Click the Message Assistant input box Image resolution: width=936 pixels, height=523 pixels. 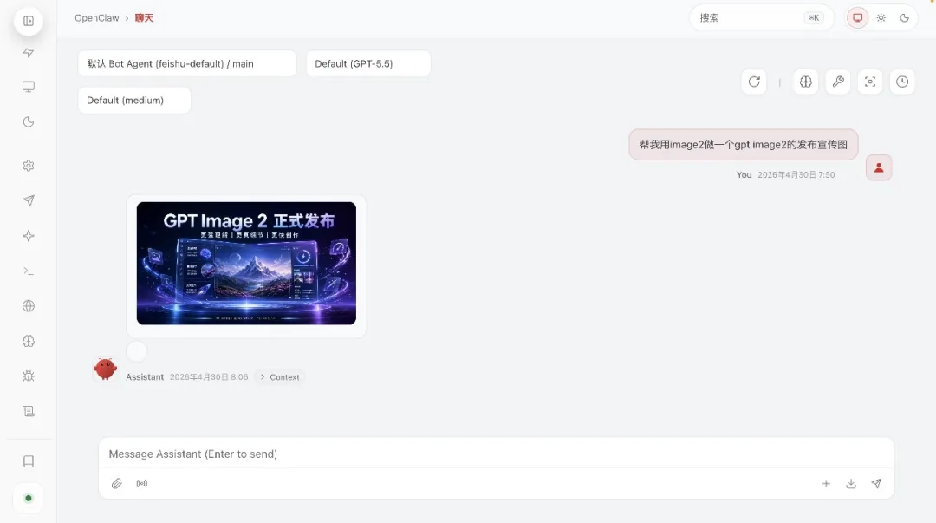tap(496, 454)
